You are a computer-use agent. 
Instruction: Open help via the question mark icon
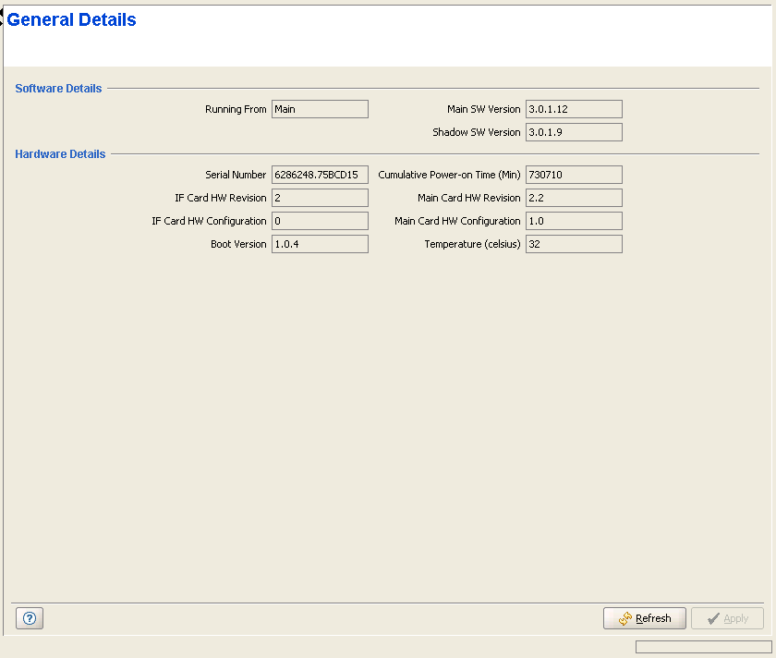point(30,619)
